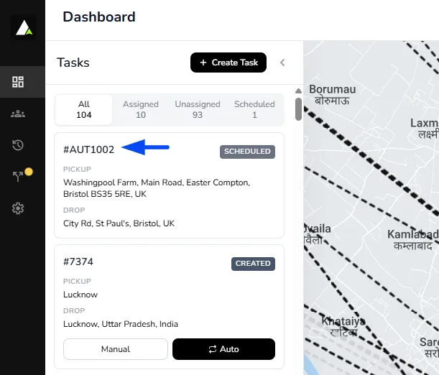This screenshot has height=375, width=439.
Task: Open the settings gear in sidebar
Action: click(18, 208)
